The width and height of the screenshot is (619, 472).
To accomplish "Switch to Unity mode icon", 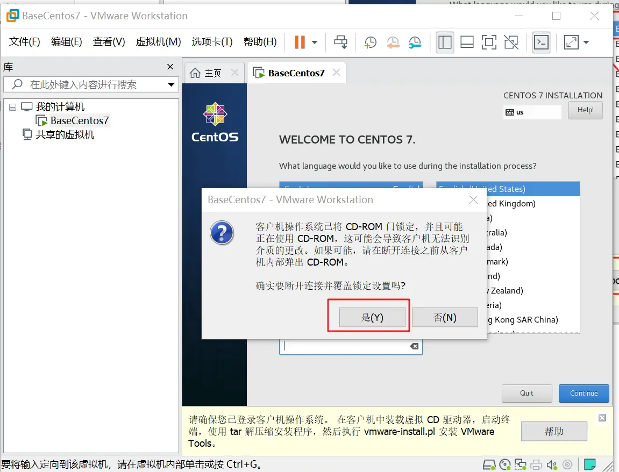I will tap(511, 42).
